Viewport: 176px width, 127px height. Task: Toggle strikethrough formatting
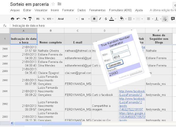click(x=106, y=19)
